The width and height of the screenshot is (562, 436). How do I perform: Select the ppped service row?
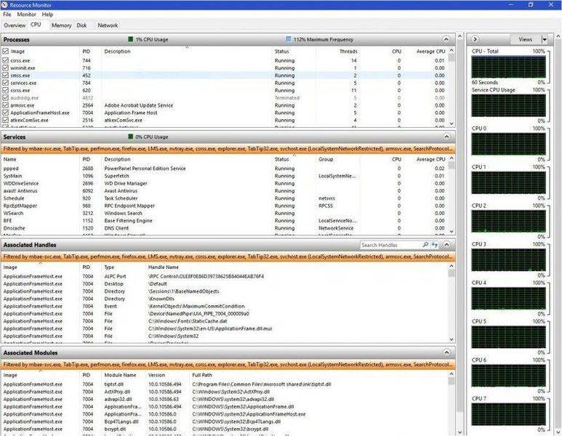coord(225,169)
